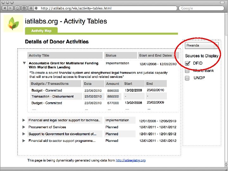
Task: Click the Details of Donor Activities heading
Action: pyautogui.click(x=57, y=42)
